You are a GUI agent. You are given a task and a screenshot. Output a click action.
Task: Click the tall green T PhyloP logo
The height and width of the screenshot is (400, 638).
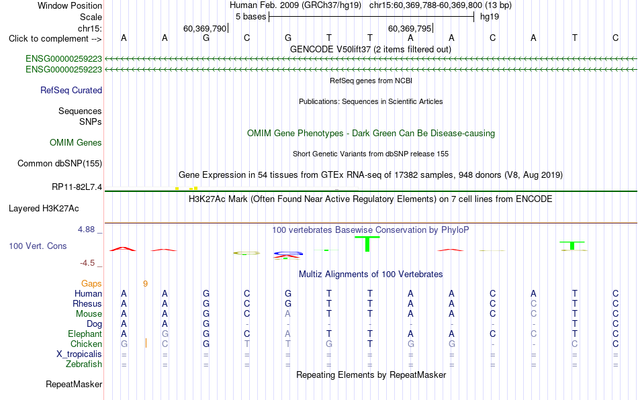pyautogui.click(x=367, y=244)
